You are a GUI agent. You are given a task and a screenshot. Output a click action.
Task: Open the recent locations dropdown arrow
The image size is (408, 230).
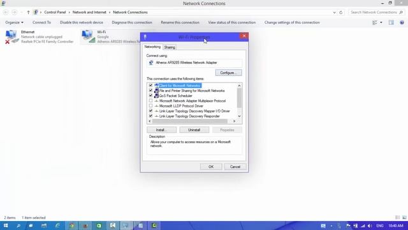coord(21,12)
